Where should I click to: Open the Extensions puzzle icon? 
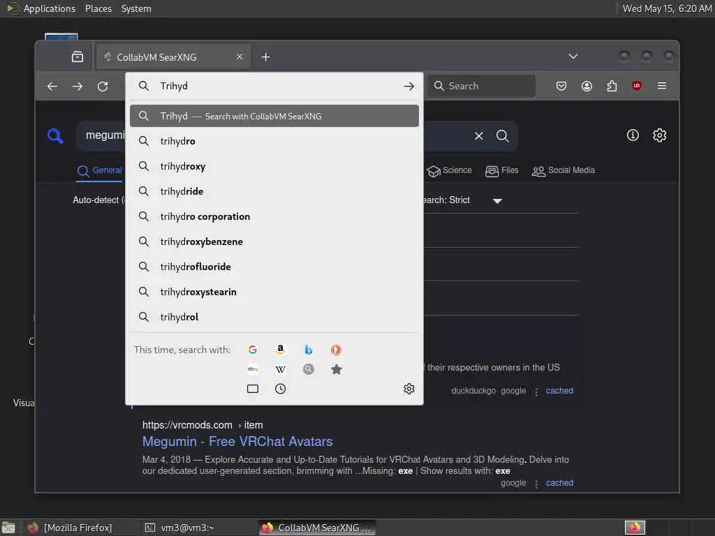pos(612,86)
